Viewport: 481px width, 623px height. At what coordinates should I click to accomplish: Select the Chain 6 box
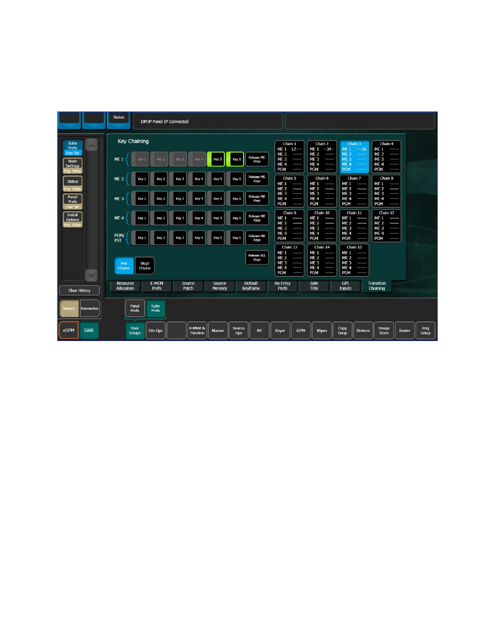pos(322,191)
